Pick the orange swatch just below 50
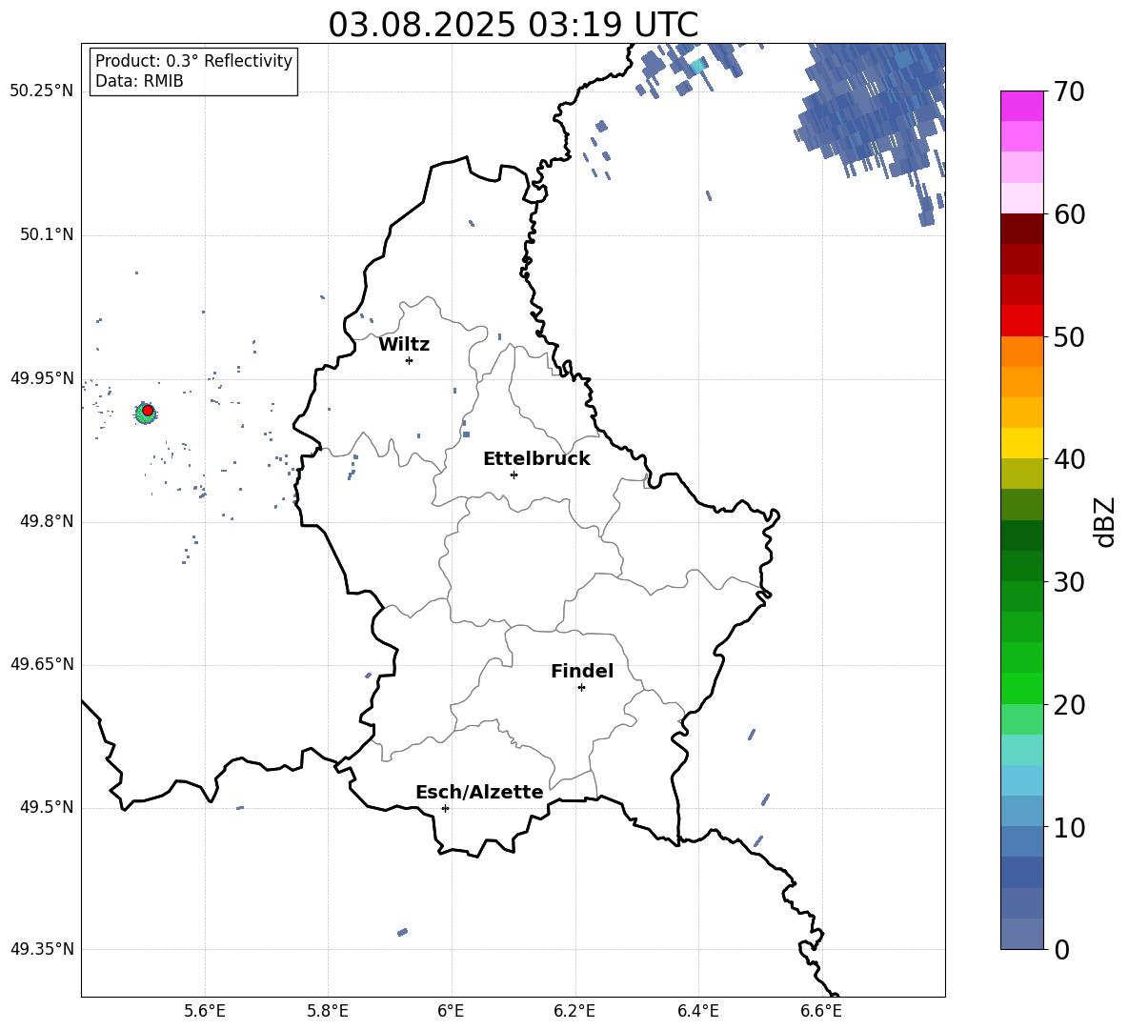 (1022, 352)
